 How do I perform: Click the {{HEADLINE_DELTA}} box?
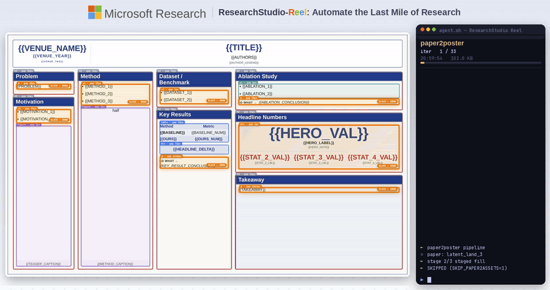[194, 149]
